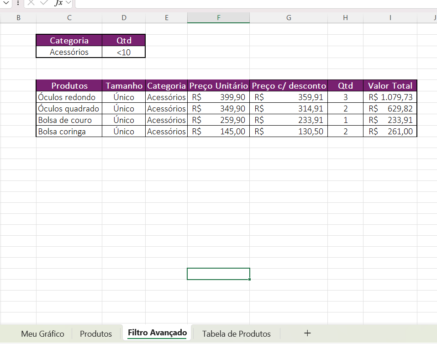Open the Tabela de Produtos sheet tab
The height and width of the screenshot is (344, 437).
[x=237, y=333]
